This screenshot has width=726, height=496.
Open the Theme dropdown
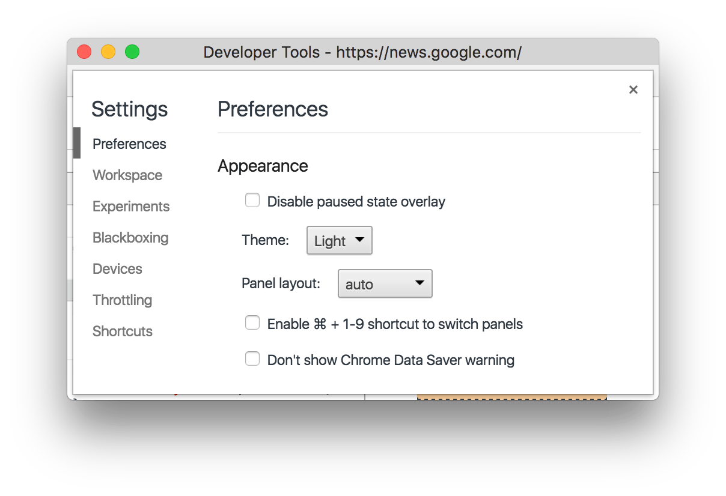click(x=338, y=240)
